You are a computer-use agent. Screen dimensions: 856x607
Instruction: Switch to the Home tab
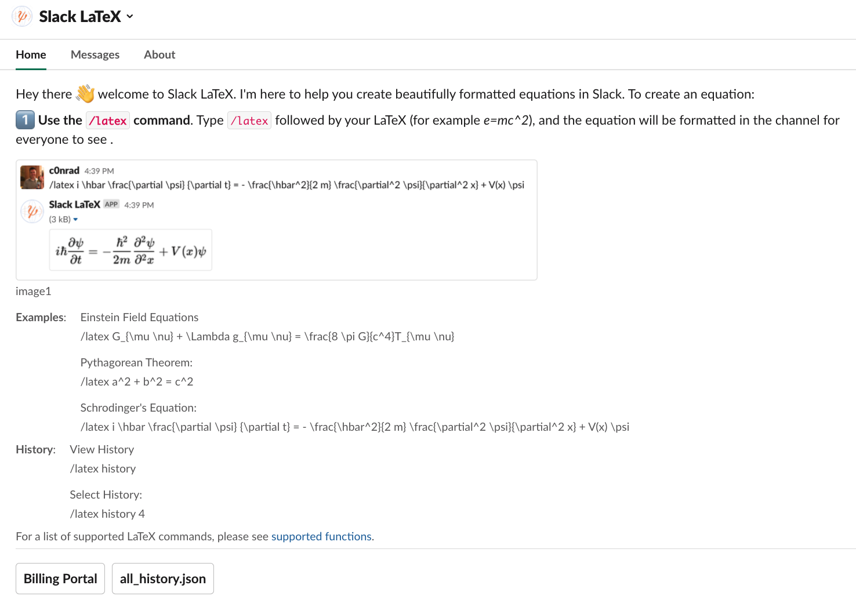31,54
